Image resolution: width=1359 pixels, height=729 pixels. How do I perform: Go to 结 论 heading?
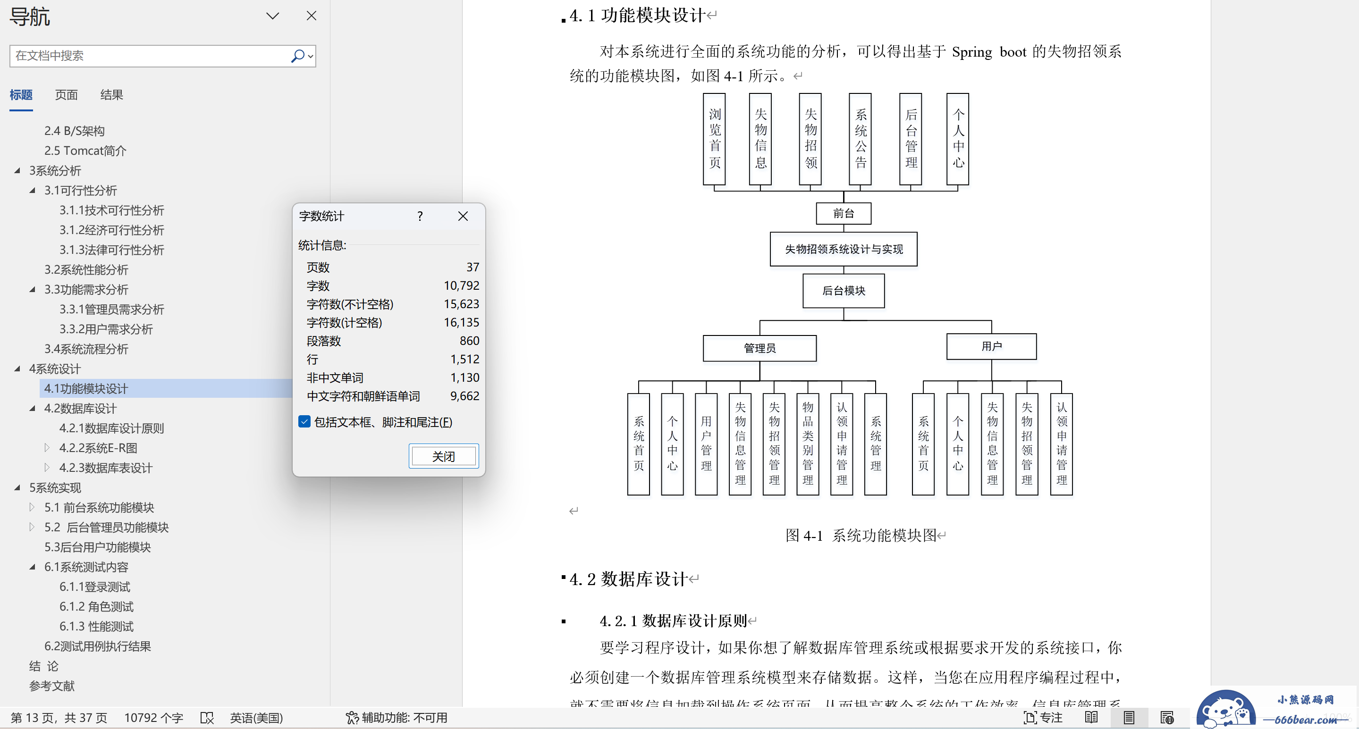[44, 666]
